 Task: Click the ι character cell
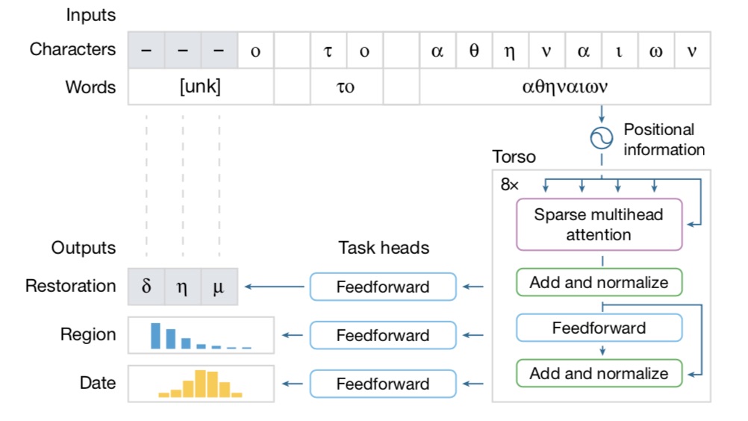620,51
